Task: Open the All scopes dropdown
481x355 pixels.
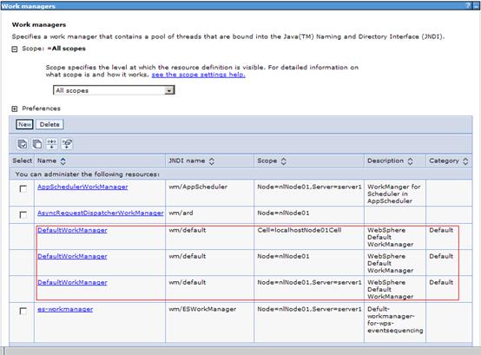Action: click(114, 90)
